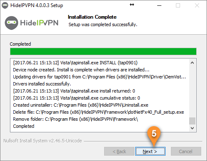The height and width of the screenshot is (161, 207).
Task: Click the Cancel button
Action: click(186, 151)
